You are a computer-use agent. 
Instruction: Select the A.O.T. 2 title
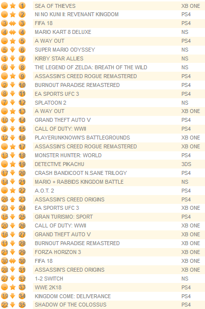pos(45,191)
